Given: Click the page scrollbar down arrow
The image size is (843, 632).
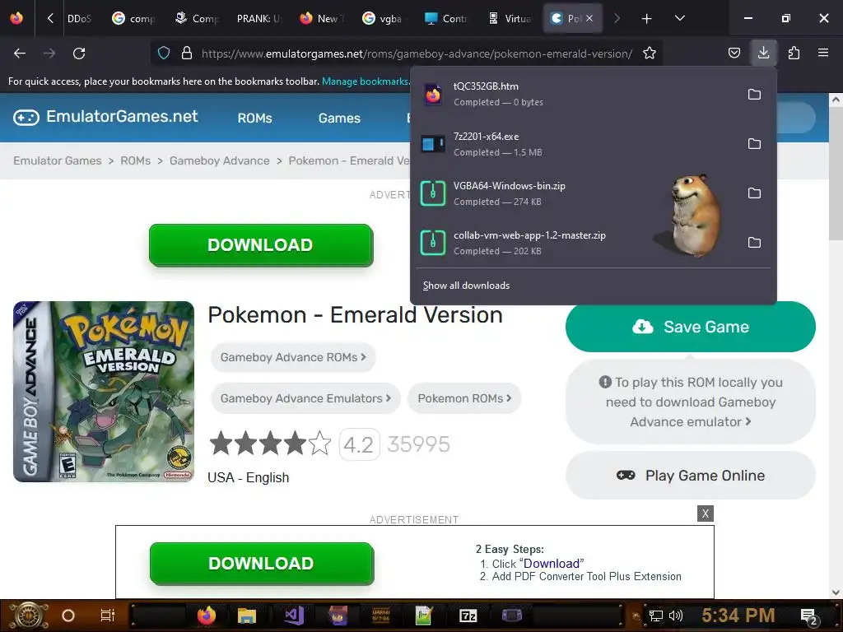Looking at the screenshot, I should [836, 592].
